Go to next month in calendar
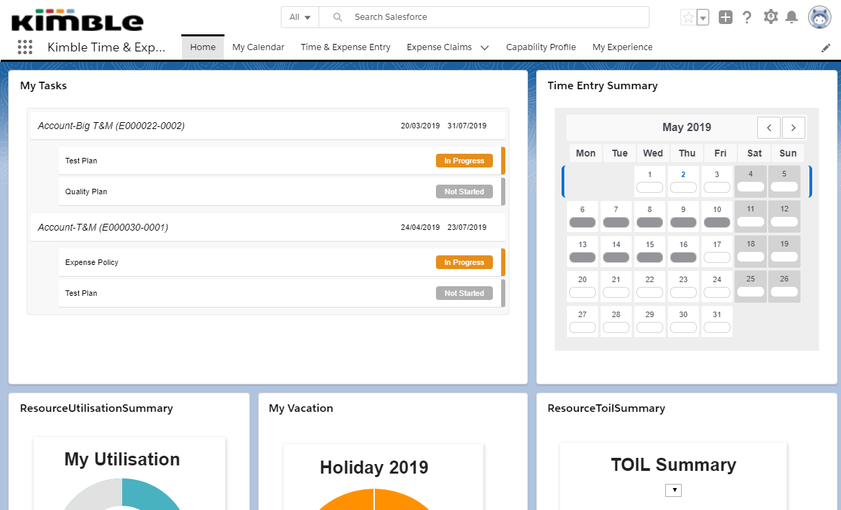The height and width of the screenshot is (510, 841). coord(794,128)
